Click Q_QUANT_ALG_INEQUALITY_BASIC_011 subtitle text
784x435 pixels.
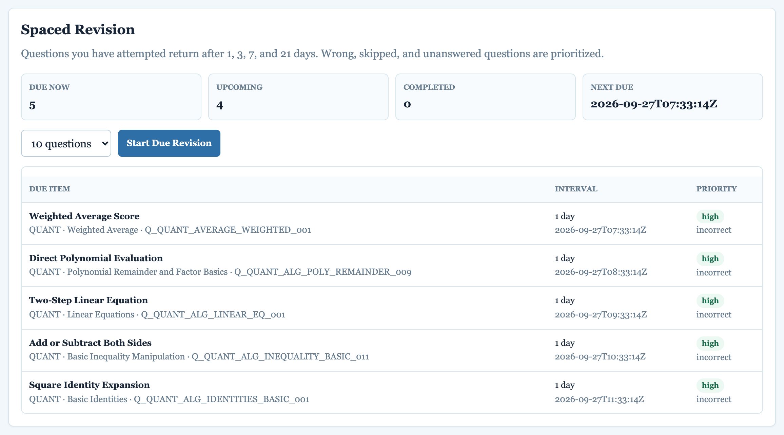[x=280, y=357]
